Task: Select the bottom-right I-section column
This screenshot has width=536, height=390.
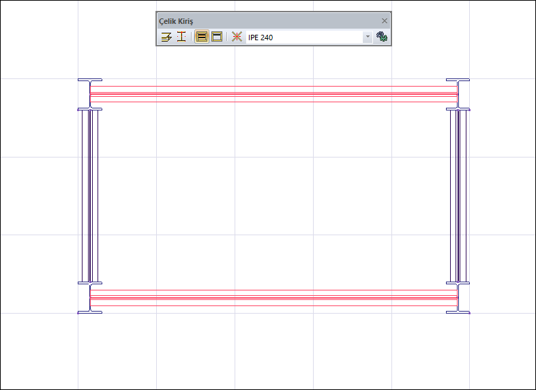Action: pyautogui.click(x=458, y=298)
